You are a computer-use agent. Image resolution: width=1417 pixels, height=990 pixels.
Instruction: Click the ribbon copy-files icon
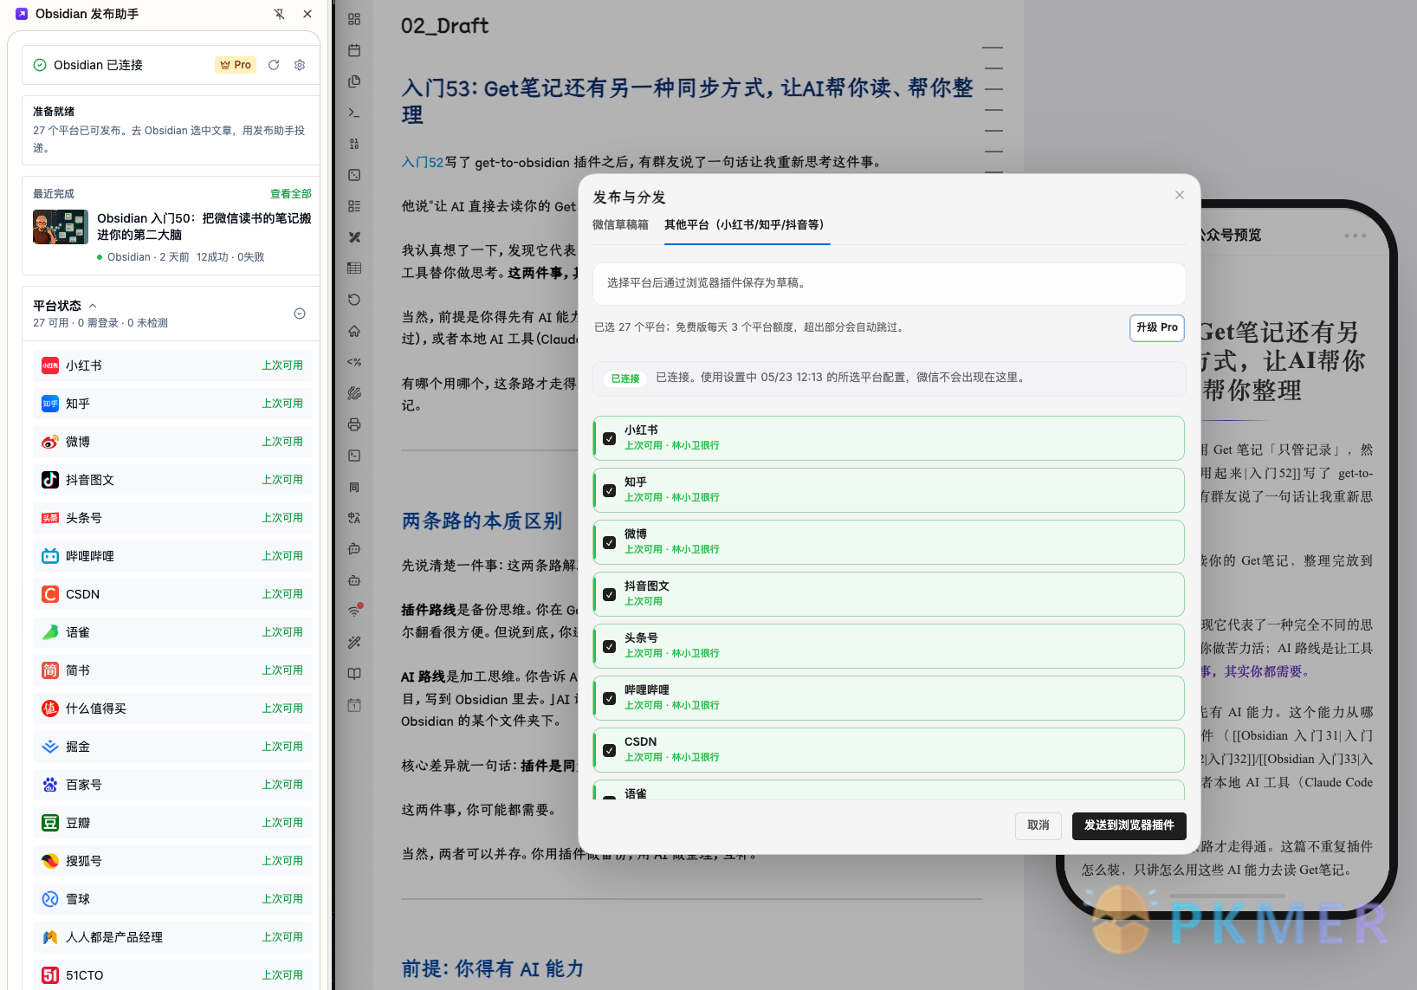tap(354, 81)
